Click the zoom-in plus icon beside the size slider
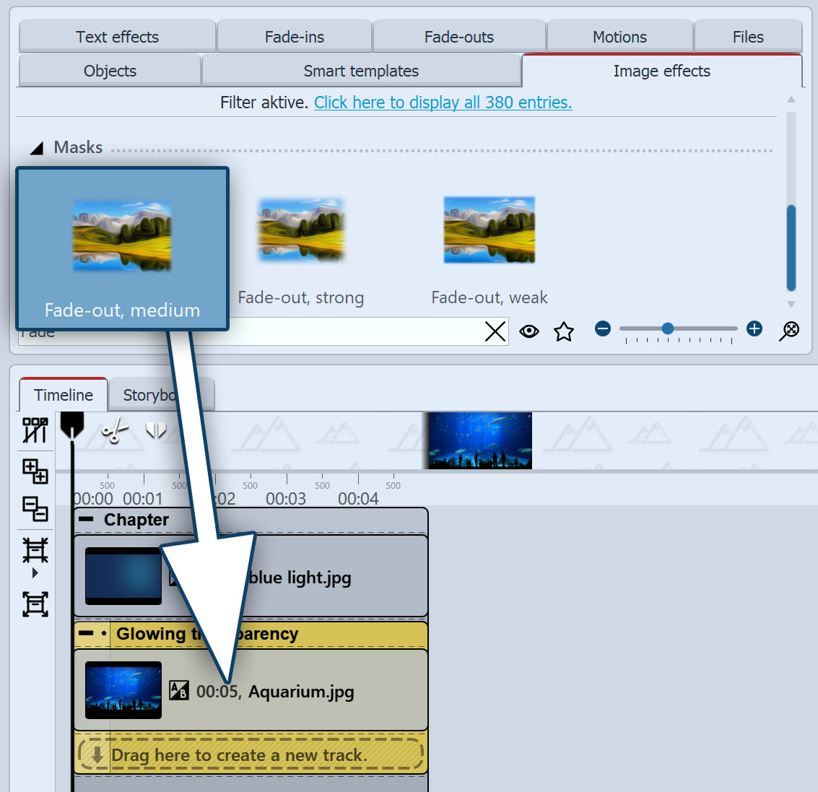 pyautogui.click(x=754, y=329)
